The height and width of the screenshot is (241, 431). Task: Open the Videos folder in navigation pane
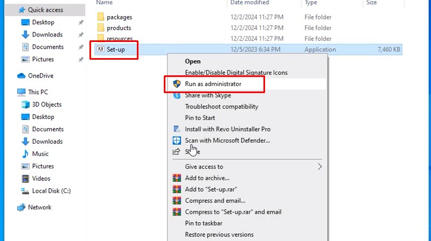(x=41, y=179)
